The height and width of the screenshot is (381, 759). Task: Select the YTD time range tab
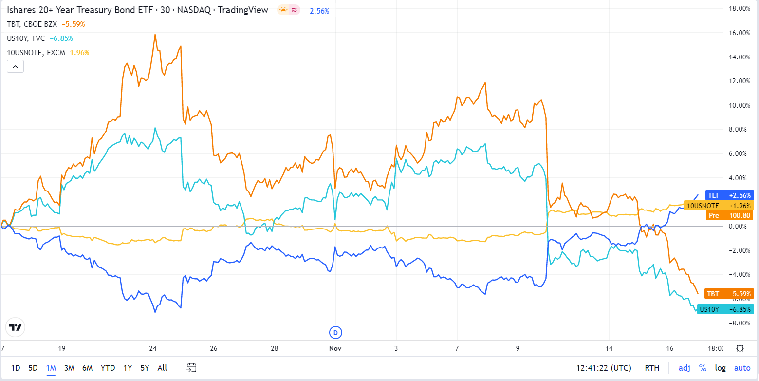point(108,368)
